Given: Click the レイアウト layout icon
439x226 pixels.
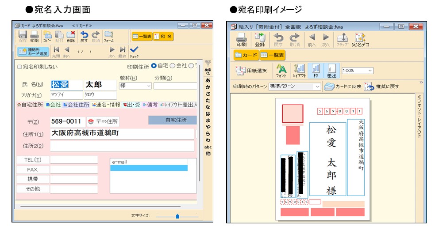Looking at the screenshot, I should pos(300,70).
